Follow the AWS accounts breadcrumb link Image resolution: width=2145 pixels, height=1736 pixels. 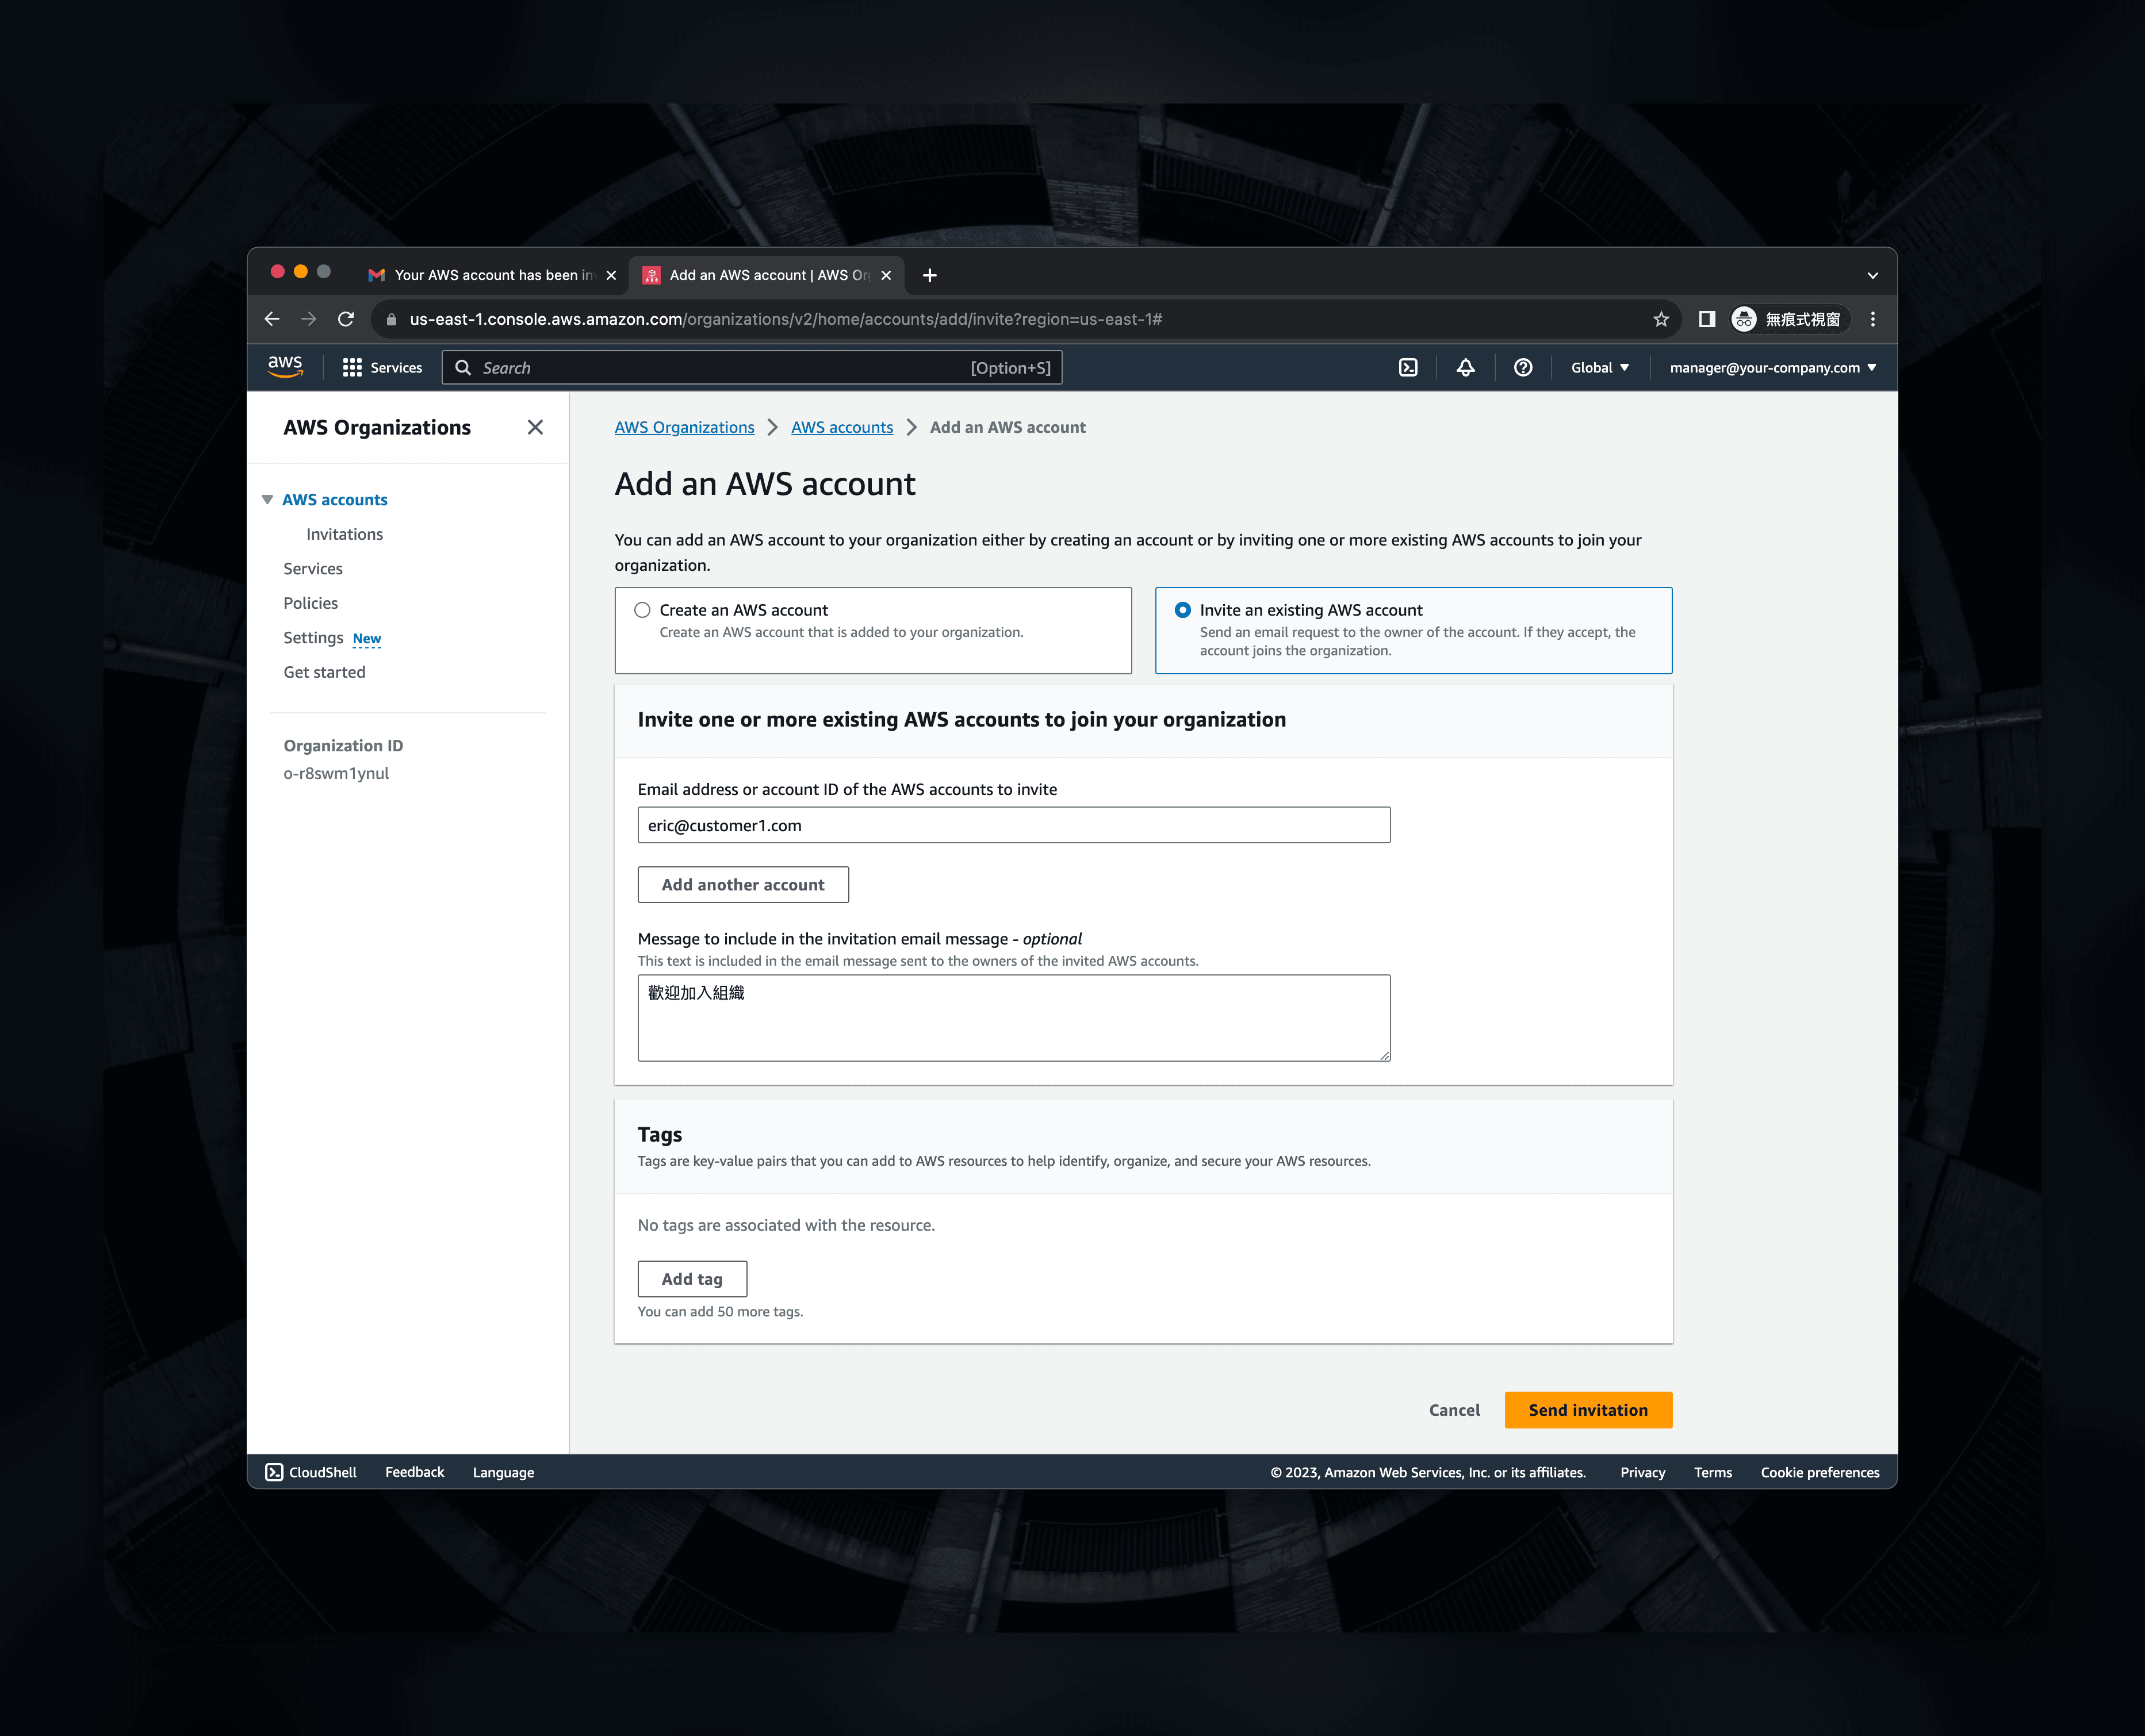pyautogui.click(x=841, y=427)
